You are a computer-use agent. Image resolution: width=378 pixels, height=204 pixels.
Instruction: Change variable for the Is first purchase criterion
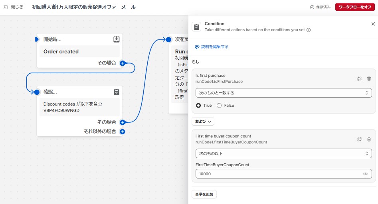[x=359, y=78]
